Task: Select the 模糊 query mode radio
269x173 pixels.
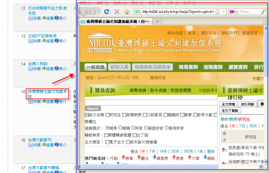Action: click(120, 128)
